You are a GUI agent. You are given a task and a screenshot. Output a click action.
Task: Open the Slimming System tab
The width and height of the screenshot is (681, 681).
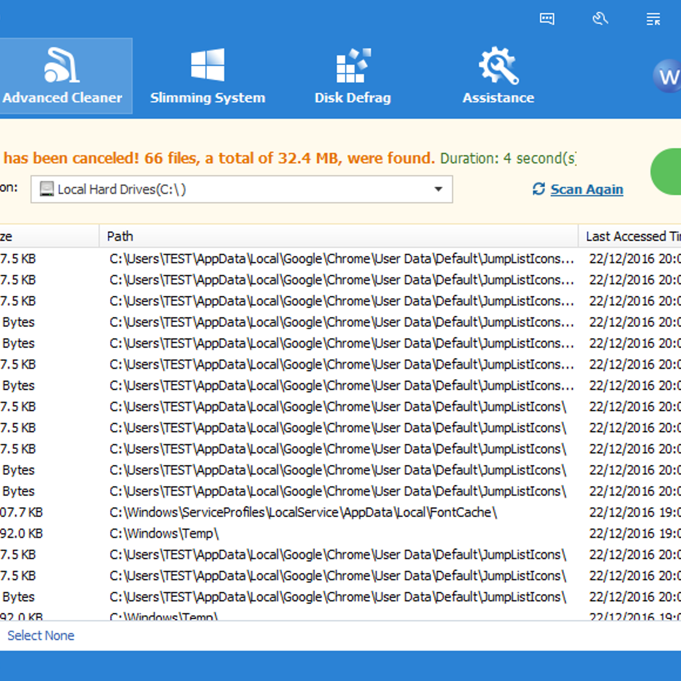tap(208, 76)
